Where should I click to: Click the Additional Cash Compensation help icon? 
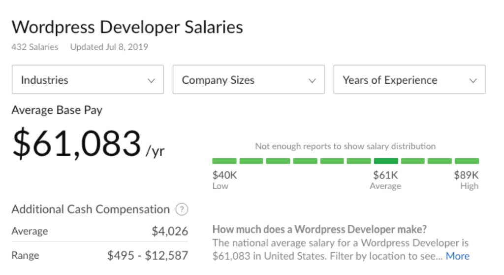182,209
